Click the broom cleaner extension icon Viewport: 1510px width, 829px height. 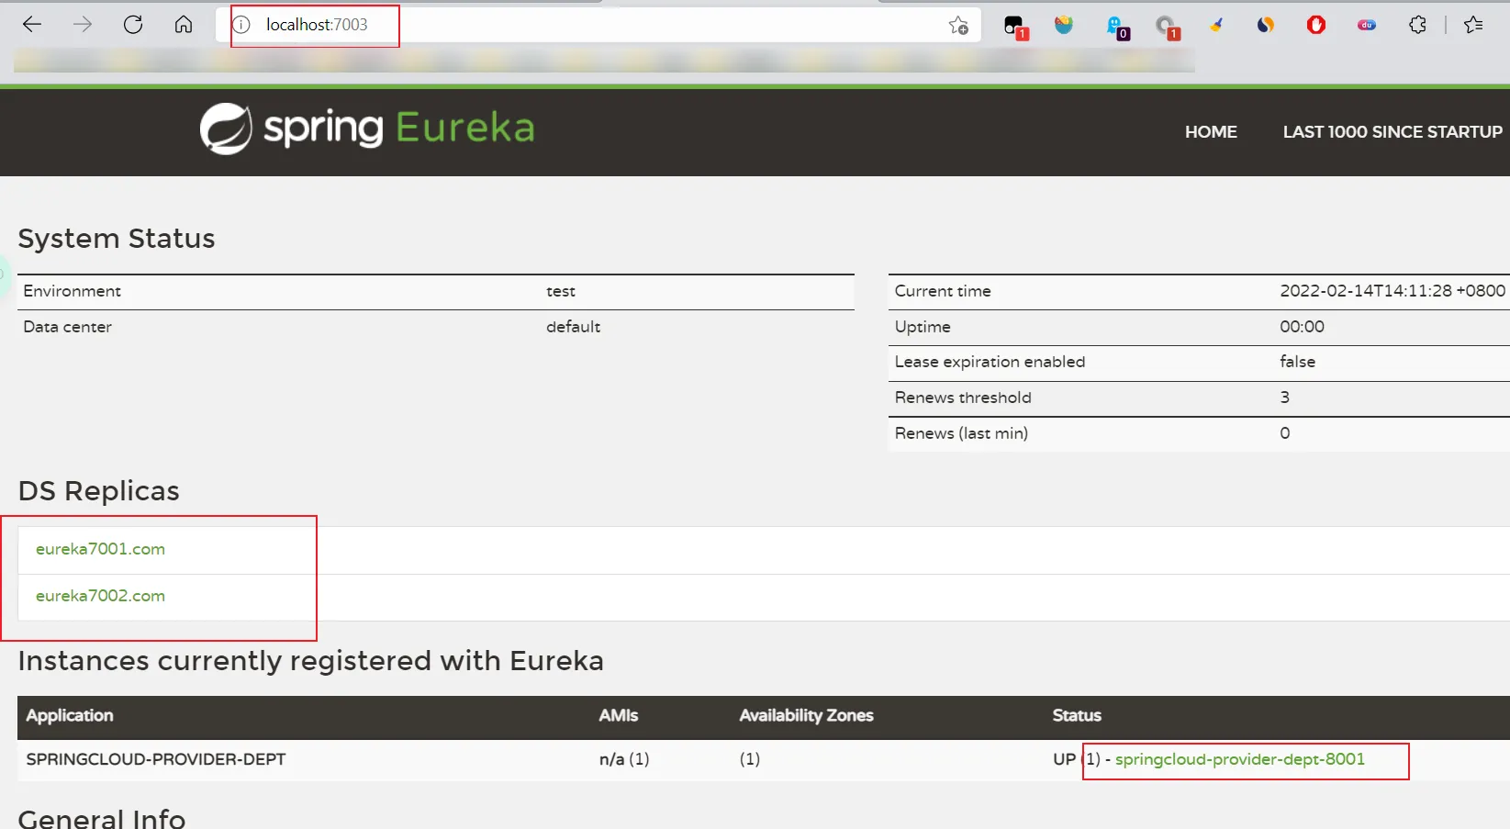[x=1216, y=26]
